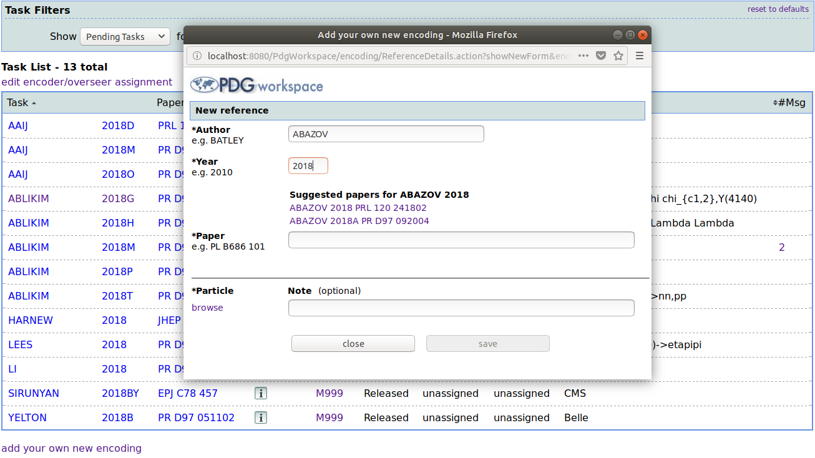The image size is (815, 458).
Task: Open ABLIKIM 2018H year link
Action: [x=118, y=223]
